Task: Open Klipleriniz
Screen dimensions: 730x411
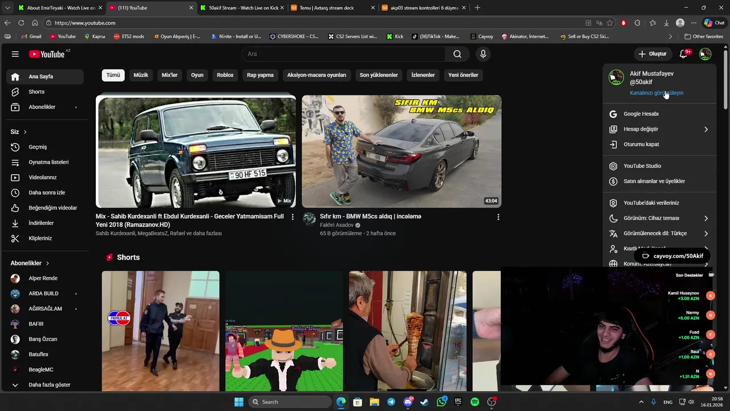Action: 45,238
